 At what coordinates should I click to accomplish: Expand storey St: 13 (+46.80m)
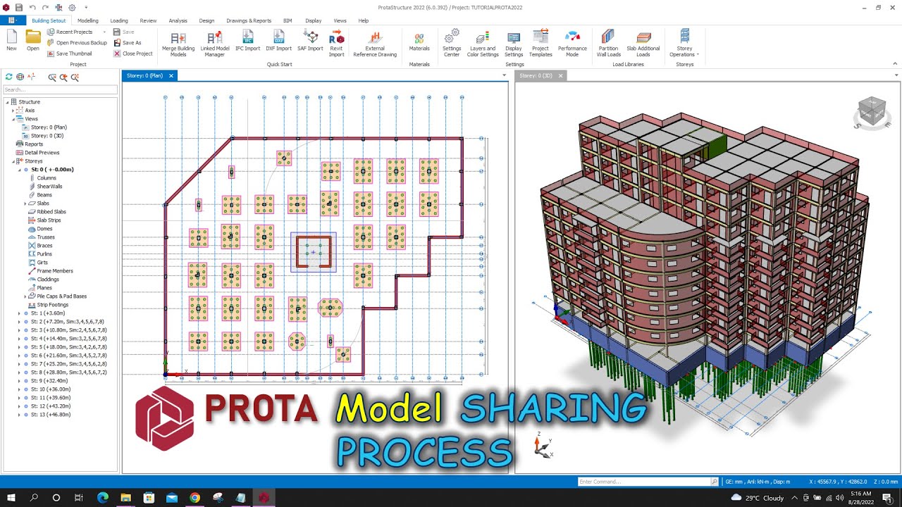coord(20,415)
